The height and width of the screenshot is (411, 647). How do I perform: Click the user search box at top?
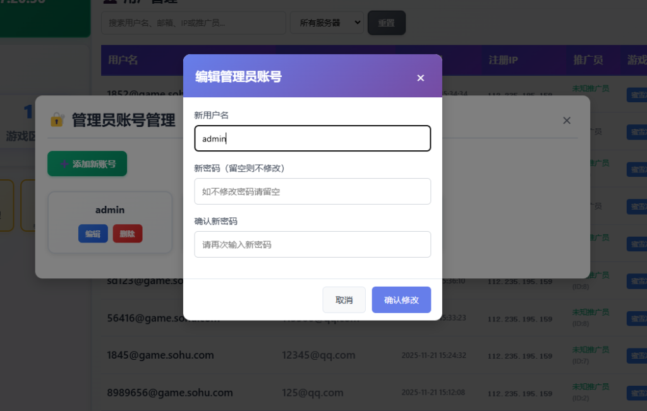(x=193, y=23)
